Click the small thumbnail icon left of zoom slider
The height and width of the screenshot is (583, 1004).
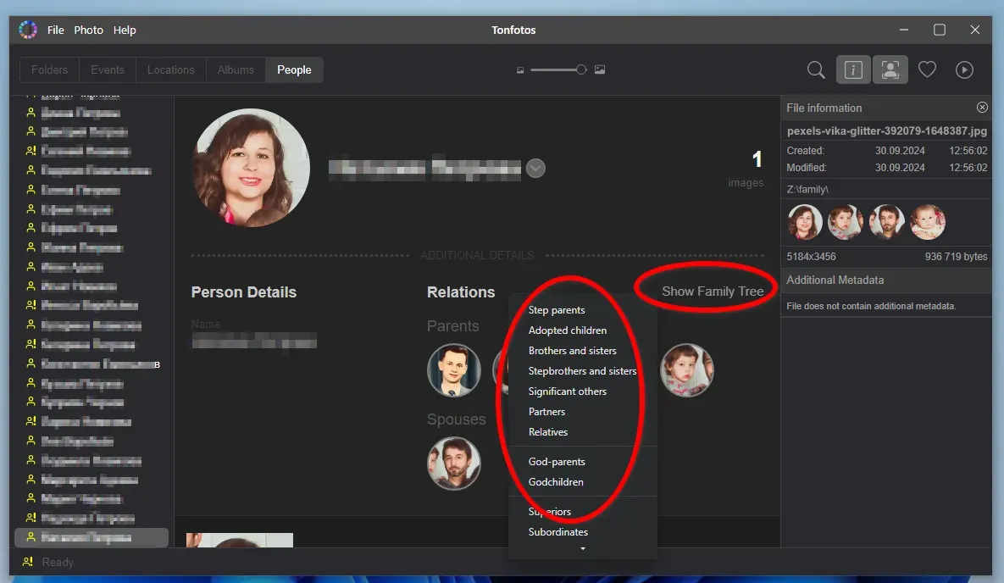[519, 69]
